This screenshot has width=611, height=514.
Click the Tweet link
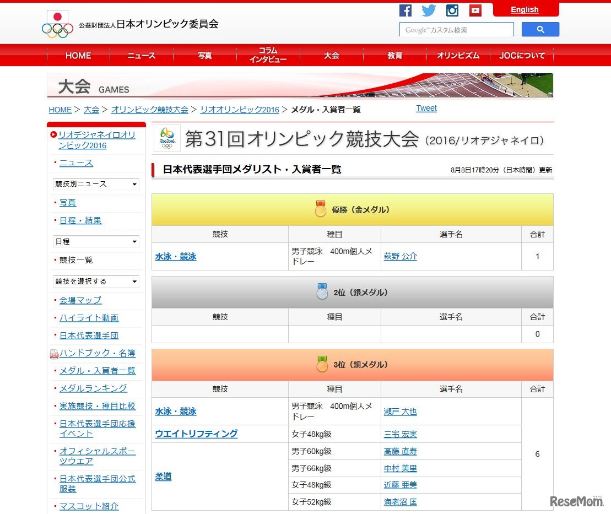[x=426, y=108]
